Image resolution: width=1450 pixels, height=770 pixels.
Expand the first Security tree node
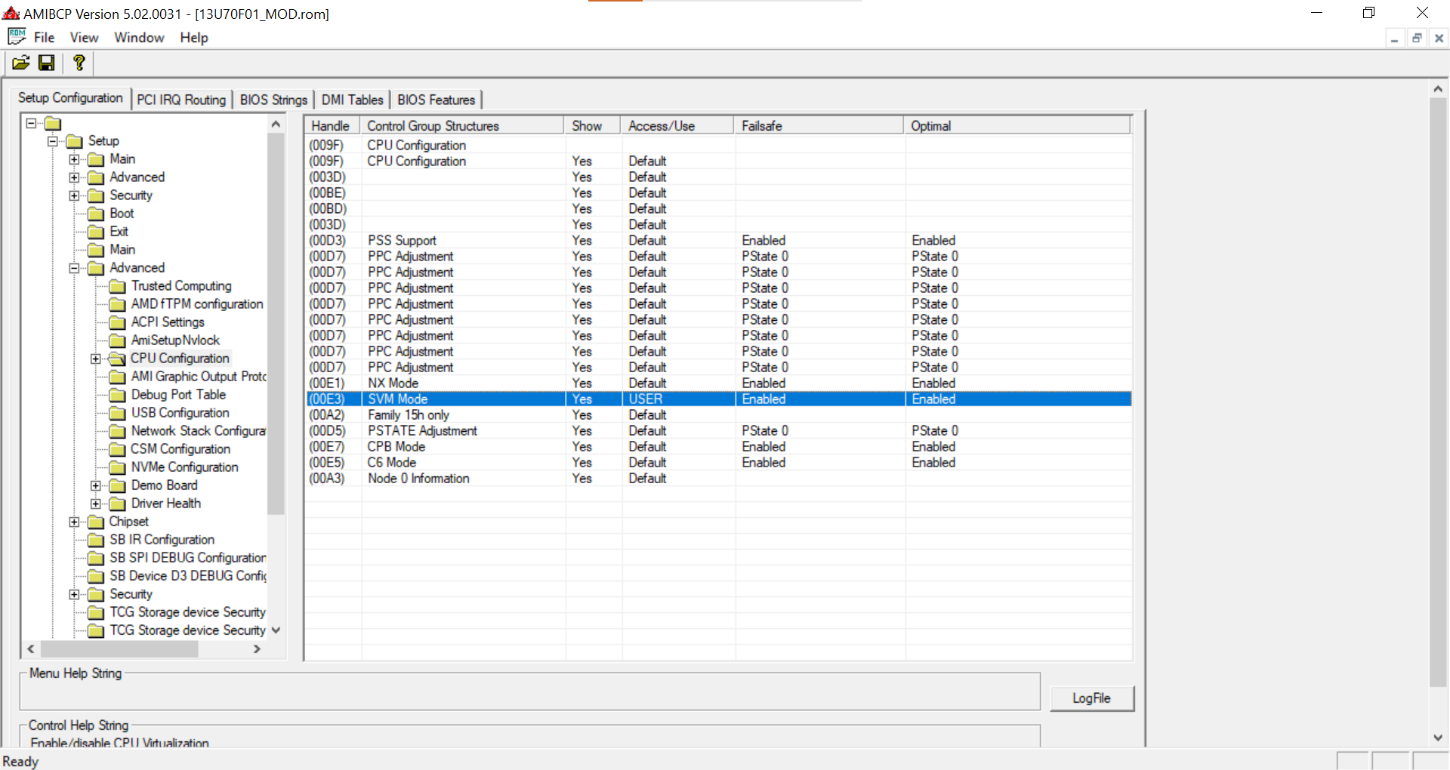(74, 196)
